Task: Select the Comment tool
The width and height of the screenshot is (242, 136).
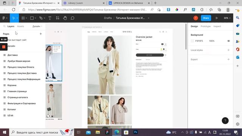Action: pyautogui.click(x=72, y=18)
